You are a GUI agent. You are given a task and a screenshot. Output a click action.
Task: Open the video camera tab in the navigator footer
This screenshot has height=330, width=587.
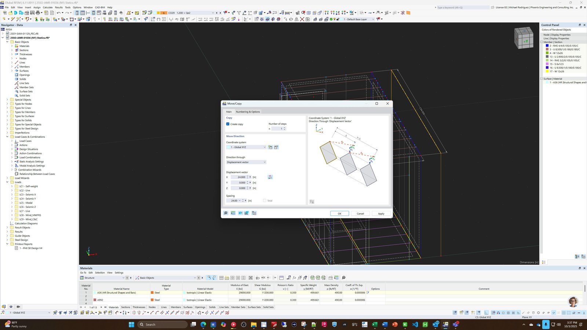click(18, 307)
